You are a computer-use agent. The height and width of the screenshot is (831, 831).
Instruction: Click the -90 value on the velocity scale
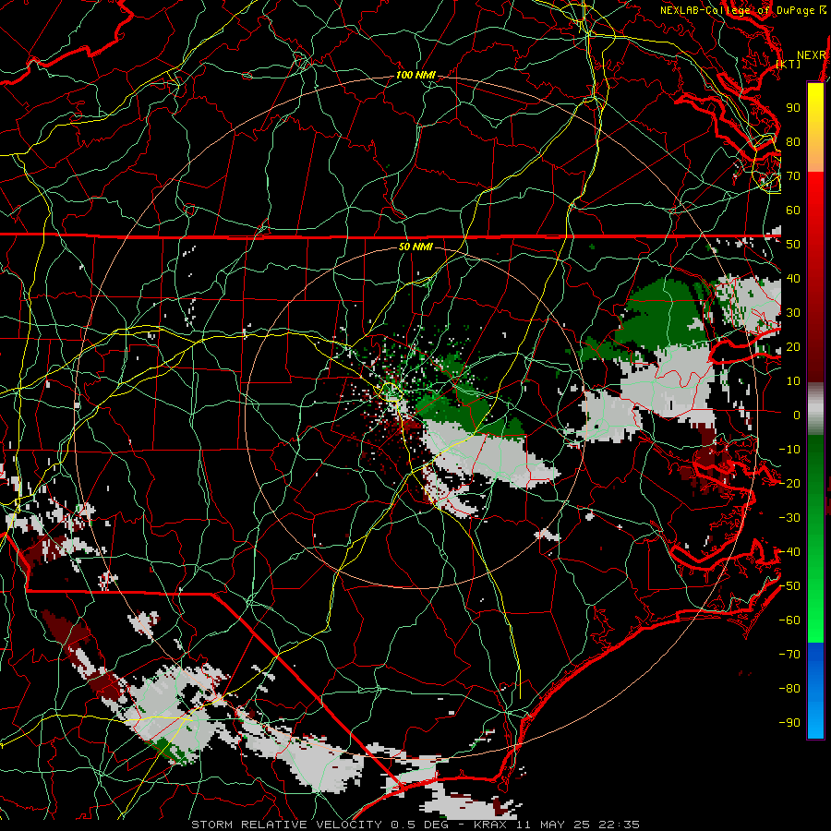[789, 723]
